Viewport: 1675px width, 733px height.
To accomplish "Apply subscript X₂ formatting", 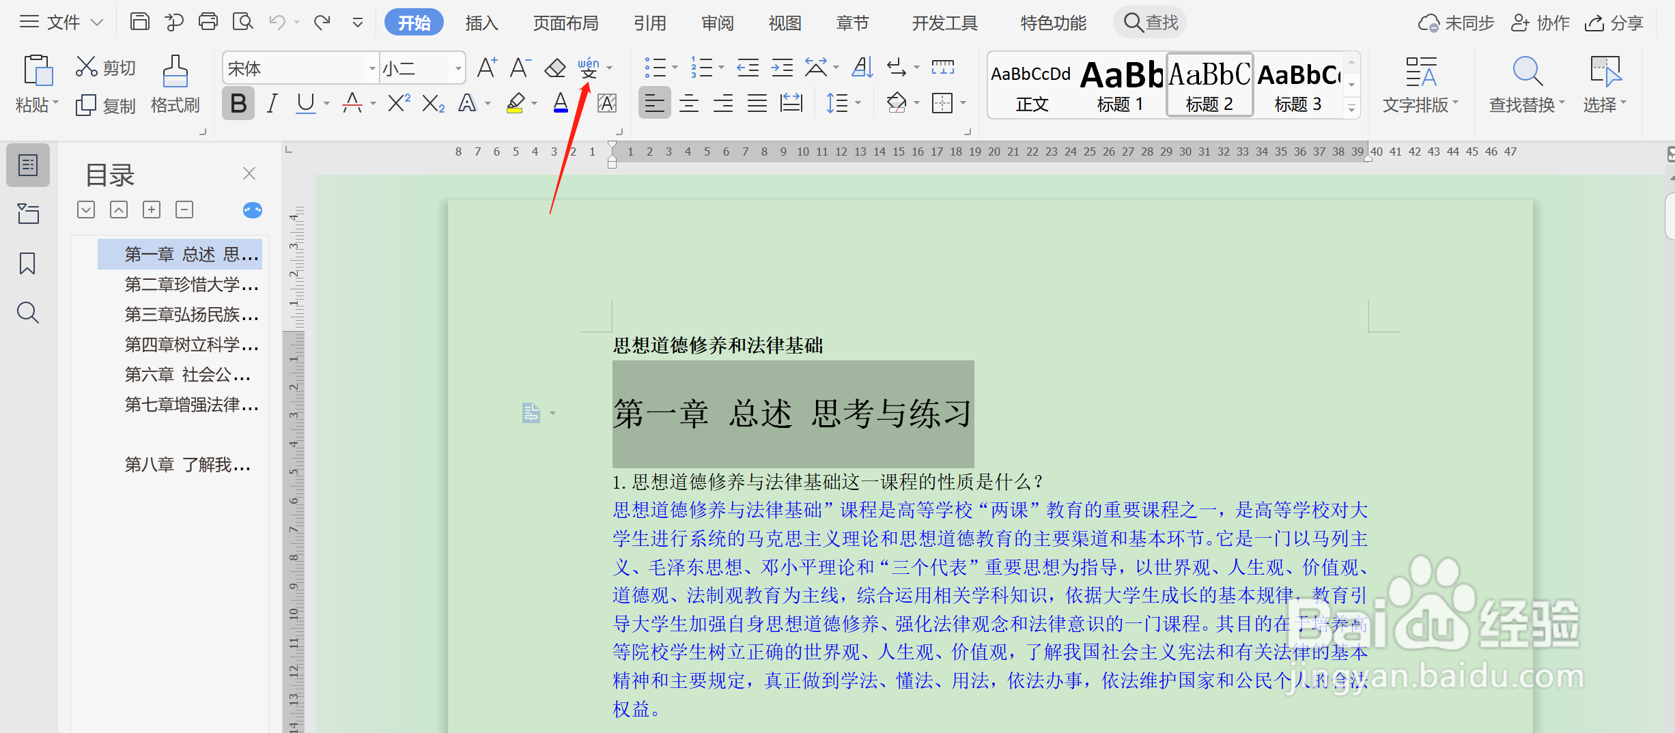I will pyautogui.click(x=433, y=104).
